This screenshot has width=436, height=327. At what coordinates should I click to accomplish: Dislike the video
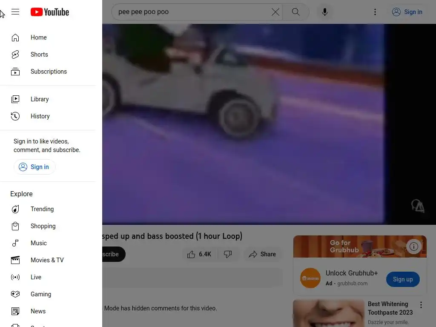228,254
